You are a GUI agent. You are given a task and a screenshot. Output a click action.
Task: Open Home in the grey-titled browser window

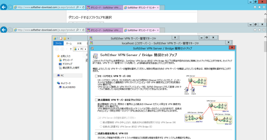(255, 30)
